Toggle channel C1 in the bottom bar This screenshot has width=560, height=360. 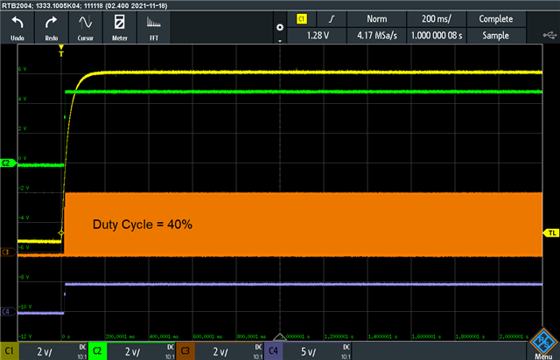[10, 351]
